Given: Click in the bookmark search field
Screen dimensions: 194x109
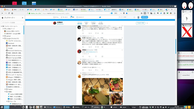Looking at the screenshot, I should pos(12,22).
